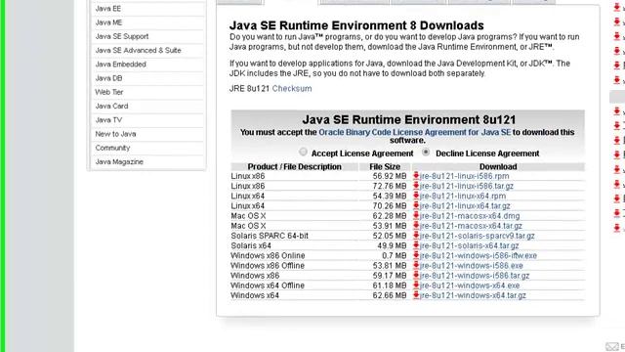Click download icon beside jre-8u121-macosx-x64.tar.gz
This screenshot has width=625, height=352.
click(416, 226)
